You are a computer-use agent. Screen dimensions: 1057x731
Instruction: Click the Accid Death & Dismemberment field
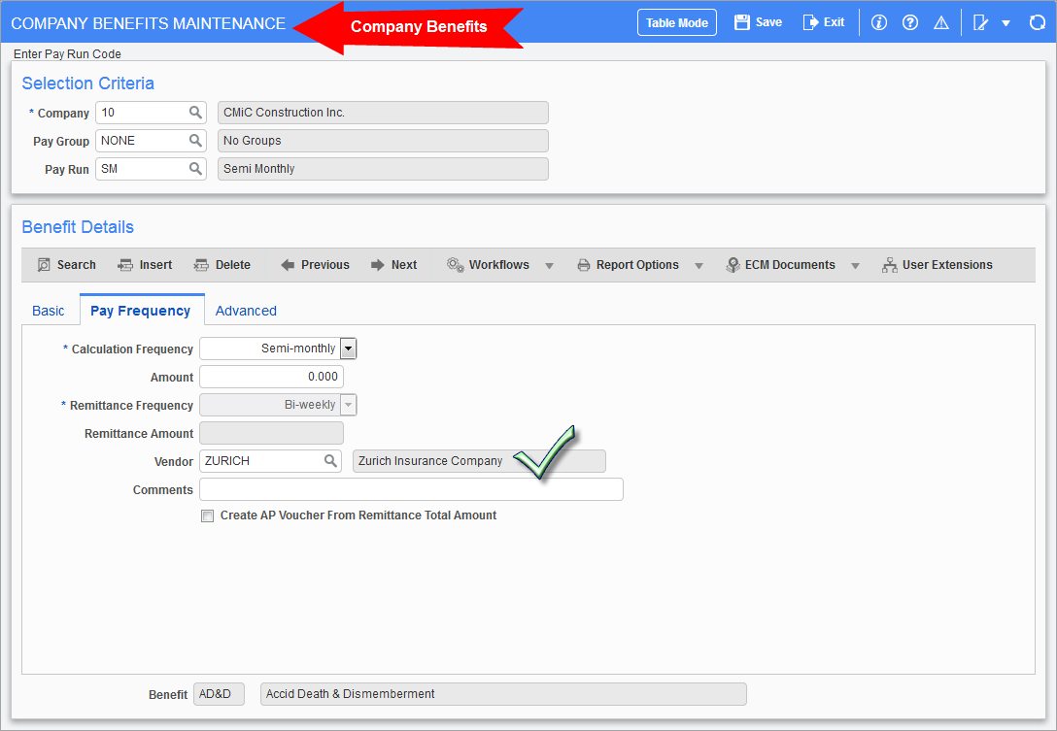[x=503, y=694]
